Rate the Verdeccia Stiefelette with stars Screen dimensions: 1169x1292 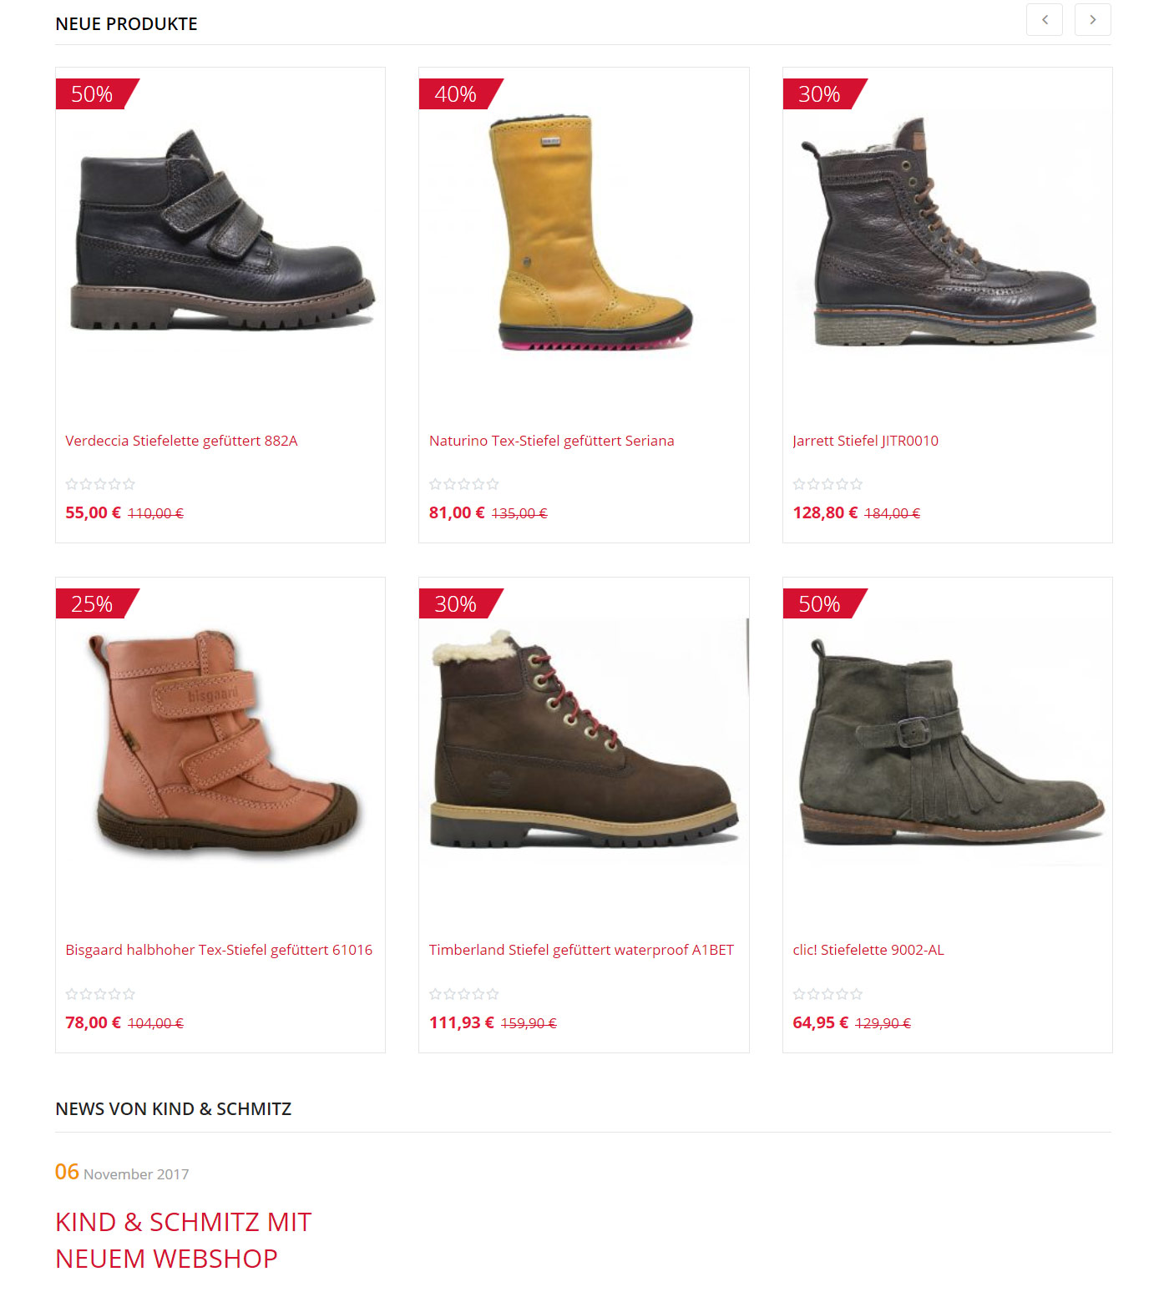(x=100, y=484)
